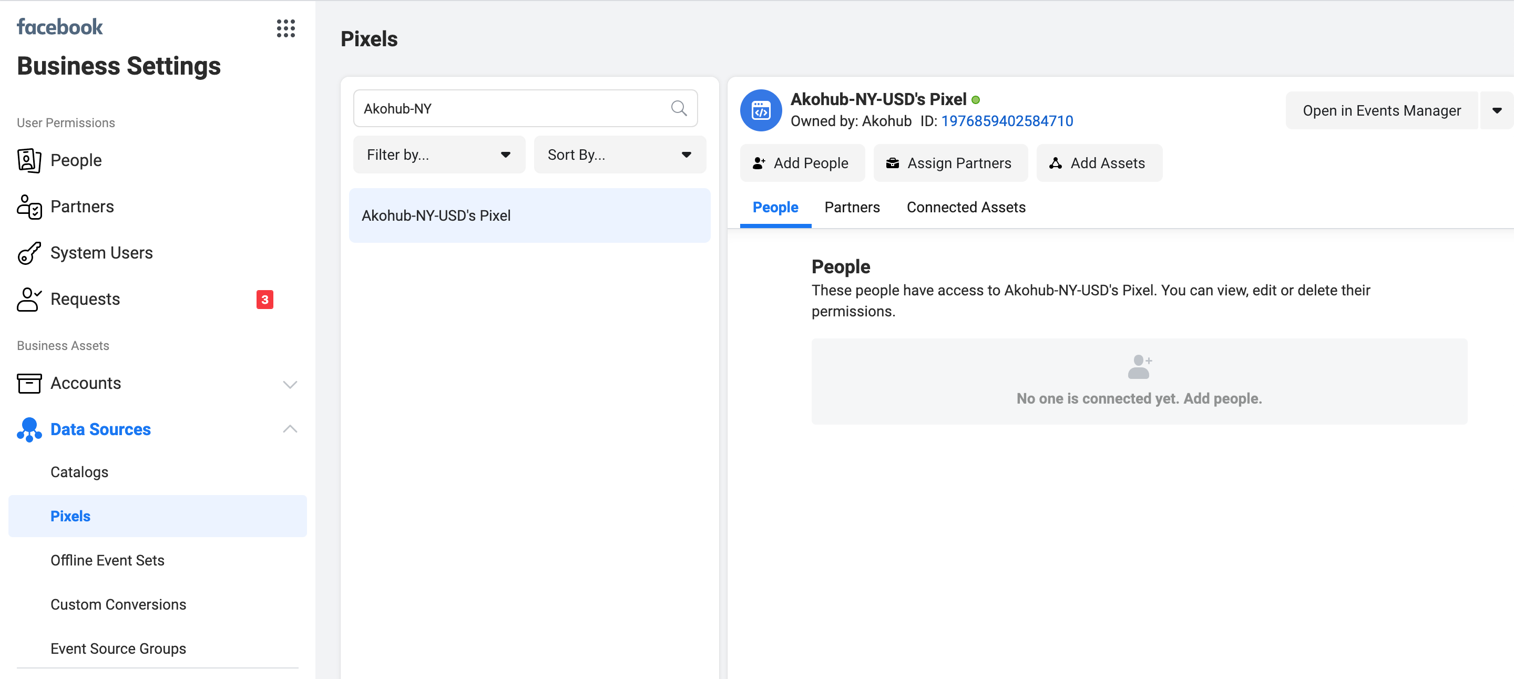This screenshot has width=1514, height=679.
Task: Open the Filter by dropdown
Action: click(x=438, y=155)
